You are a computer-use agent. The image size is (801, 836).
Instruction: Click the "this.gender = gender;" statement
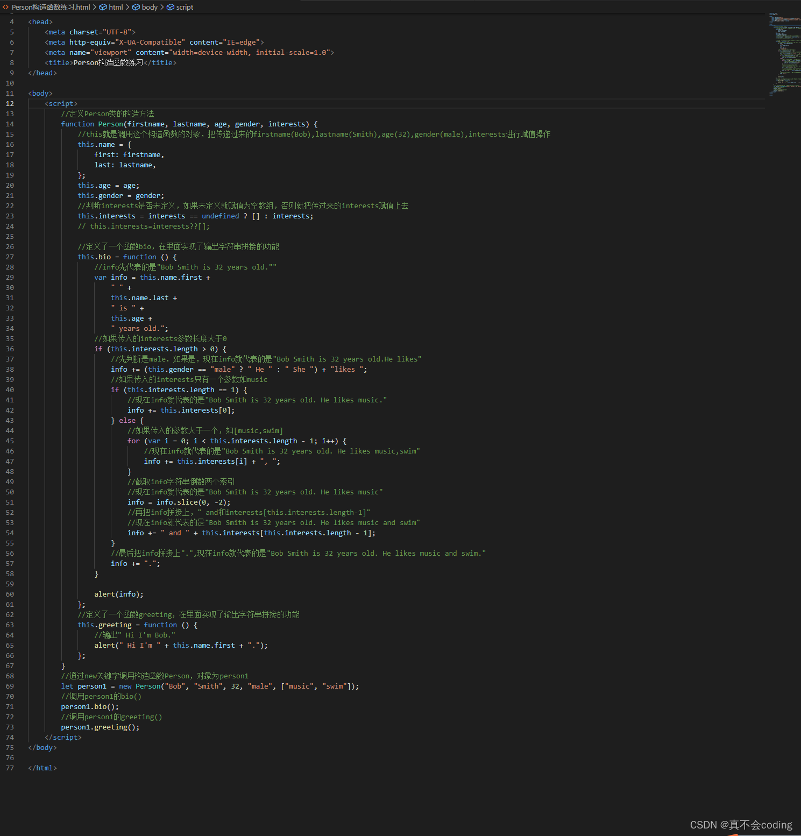pyautogui.click(x=121, y=195)
